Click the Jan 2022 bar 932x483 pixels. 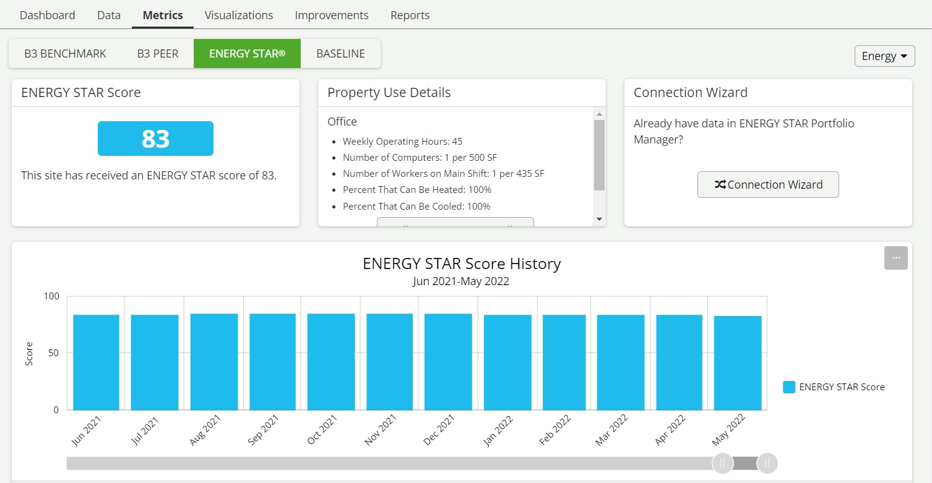pyautogui.click(x=507, y=362)
